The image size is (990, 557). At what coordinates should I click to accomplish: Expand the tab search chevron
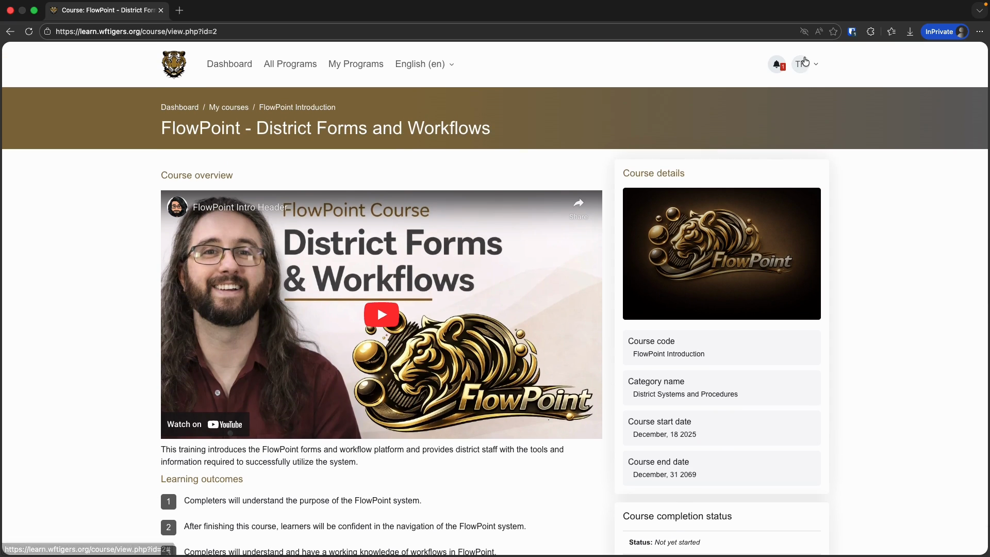(x=979, y=10)
